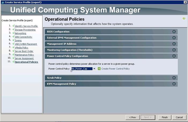The height and width of the screenshot is (122, 188).
Task: Go to Zoning step
Action: 18,40
